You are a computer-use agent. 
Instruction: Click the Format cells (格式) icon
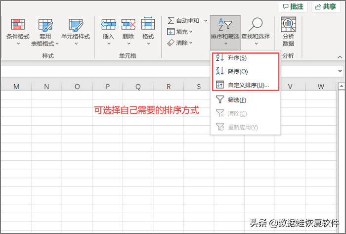click(x=148, y=23)
